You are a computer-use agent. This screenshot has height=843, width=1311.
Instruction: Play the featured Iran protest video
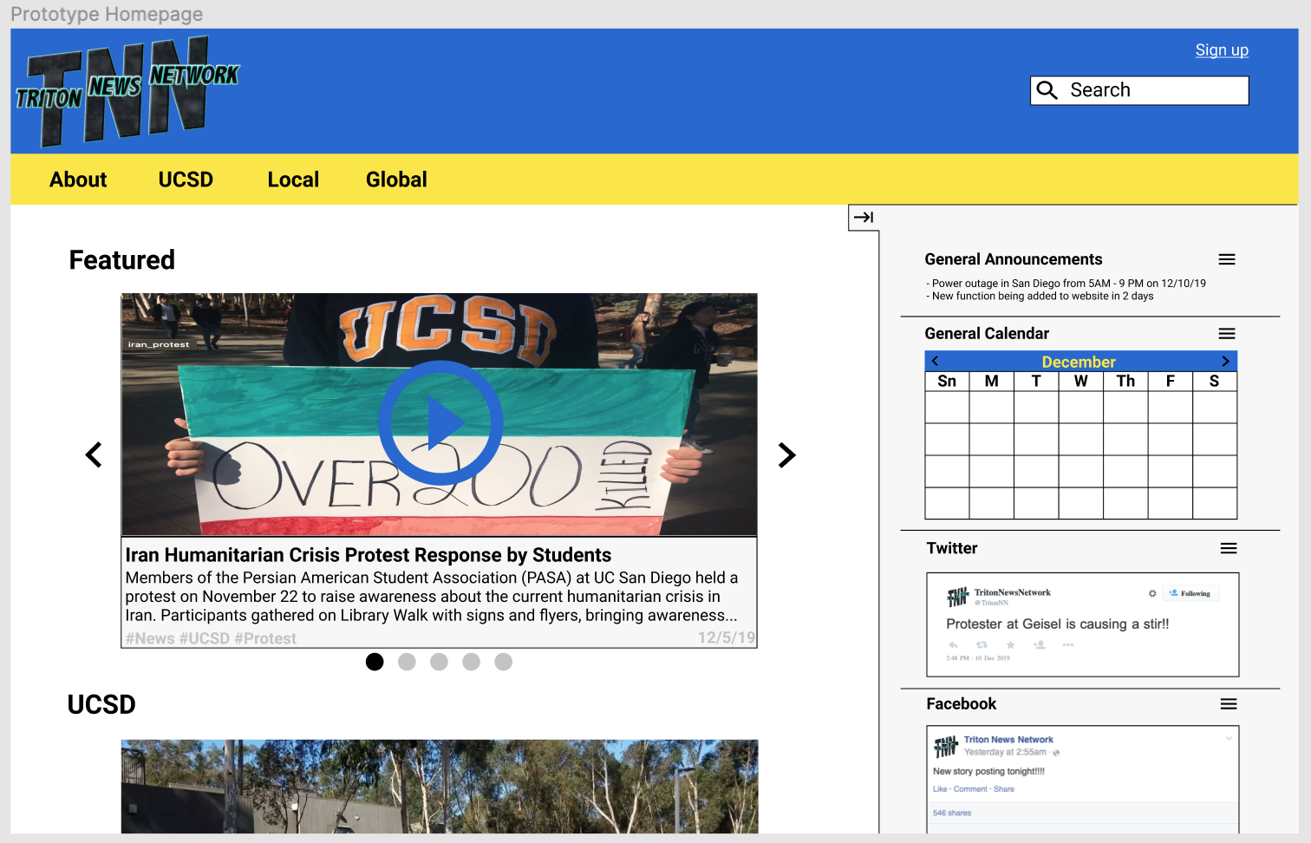(440, 423)
